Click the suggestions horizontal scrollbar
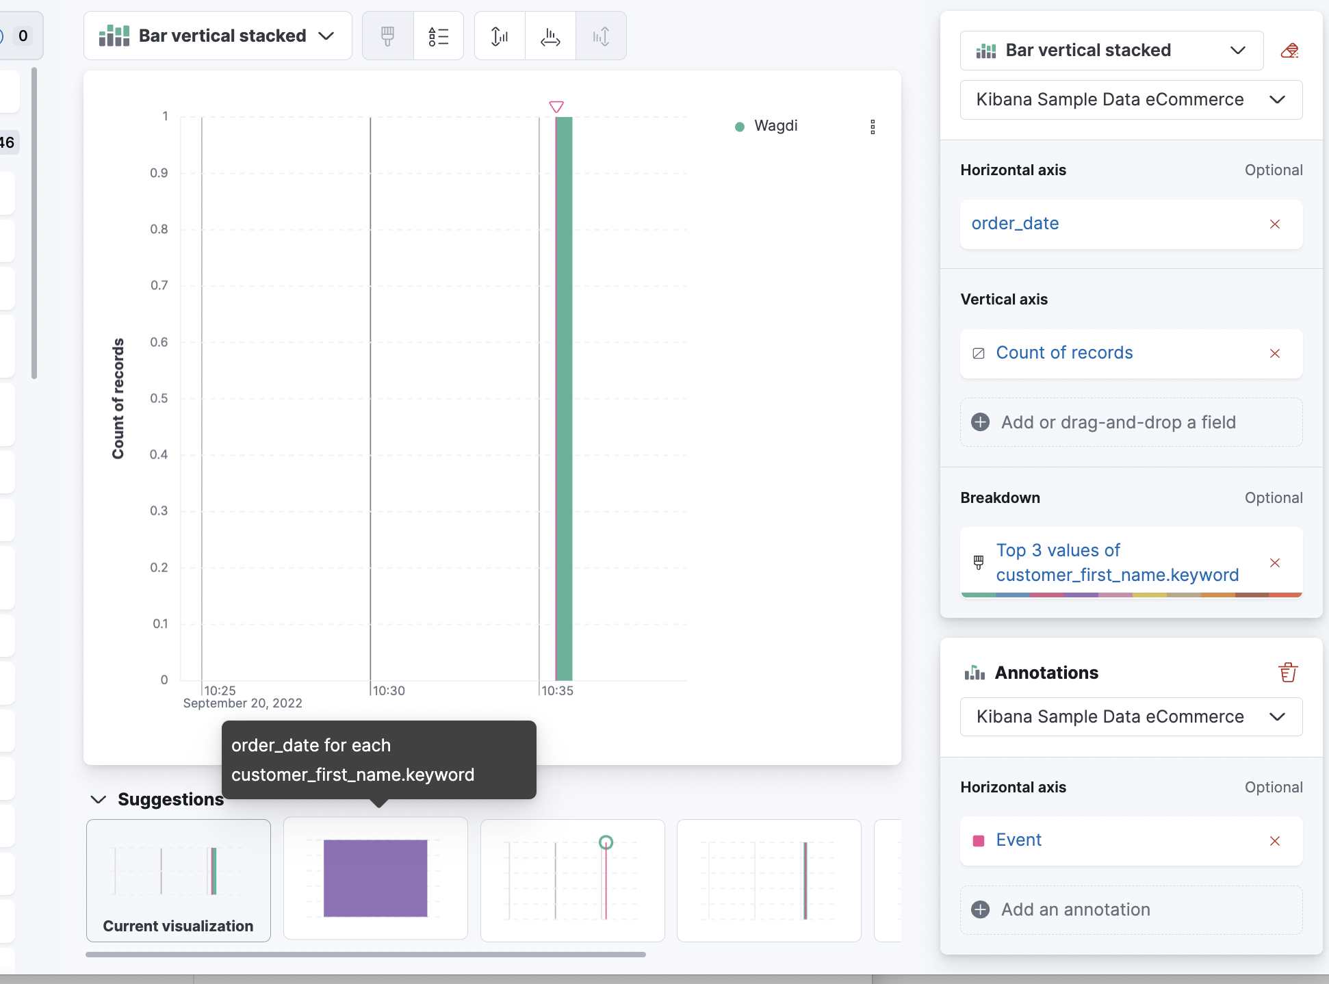 (x=365, y=954)
